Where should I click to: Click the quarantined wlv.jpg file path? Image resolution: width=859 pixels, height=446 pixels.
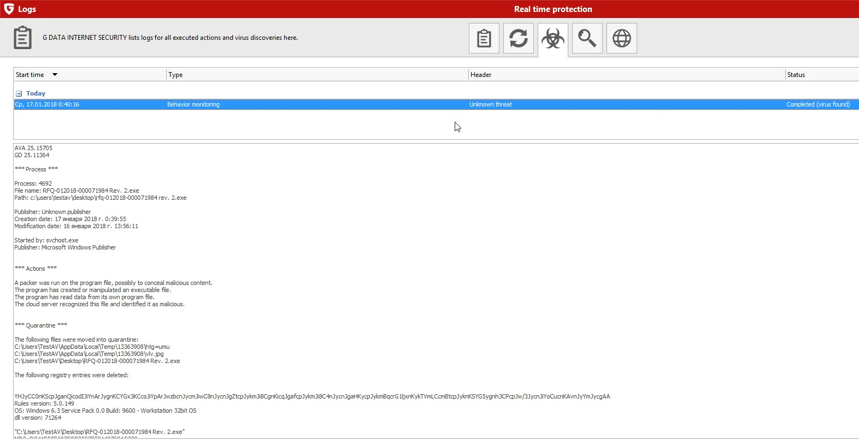(x=89, y=354)
